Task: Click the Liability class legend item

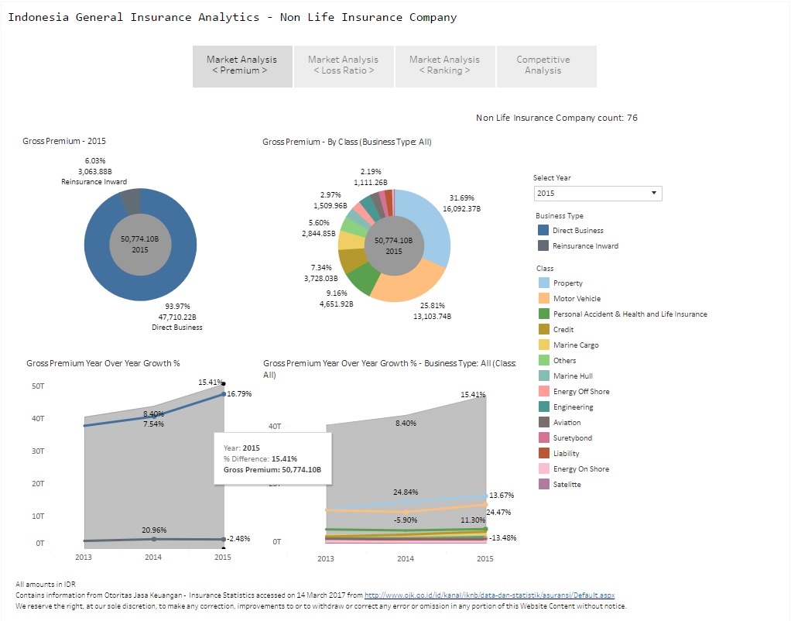Action: tap(543, 454)
